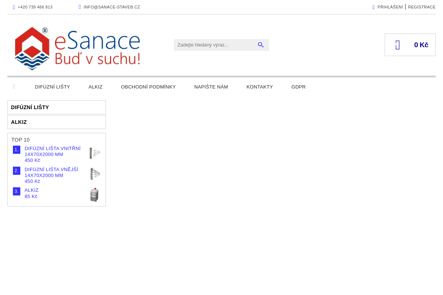
Task: Click the search magnifier icon
Action: [x=261, y=45]
